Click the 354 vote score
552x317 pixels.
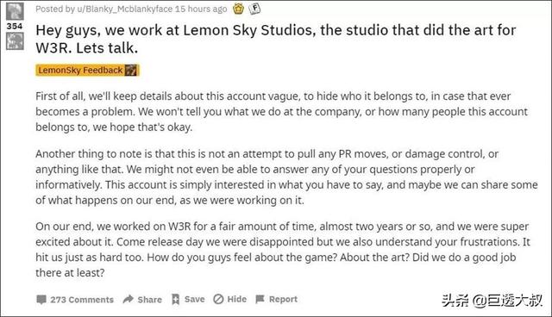pyautogui.click(x=15, y=26)
